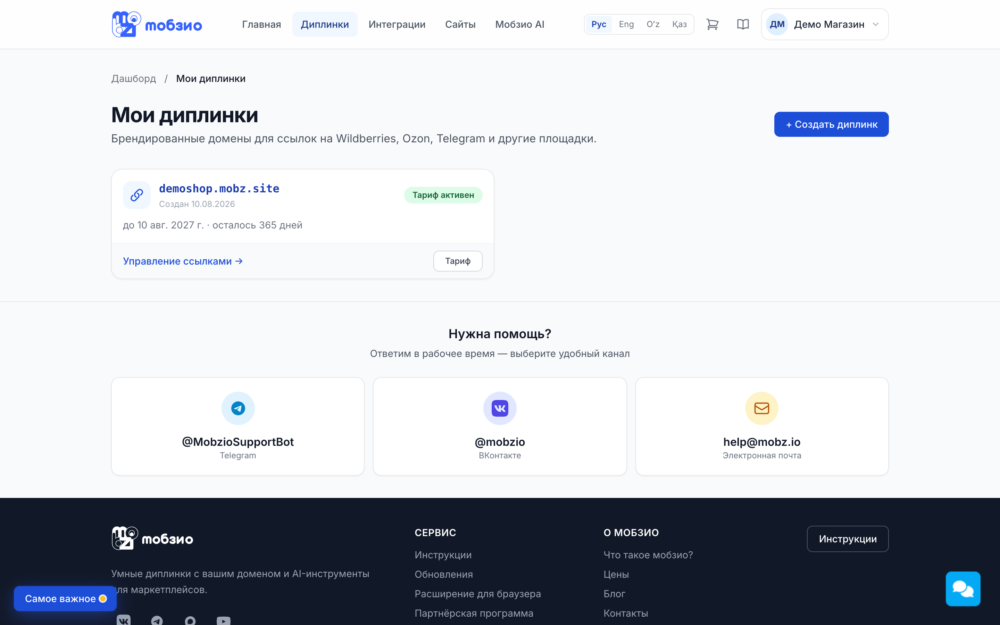This screenshot has width=1000, height=625.
Task: Open the shopping cart icon
Action: pyautogui.click(x=712, y=24)
